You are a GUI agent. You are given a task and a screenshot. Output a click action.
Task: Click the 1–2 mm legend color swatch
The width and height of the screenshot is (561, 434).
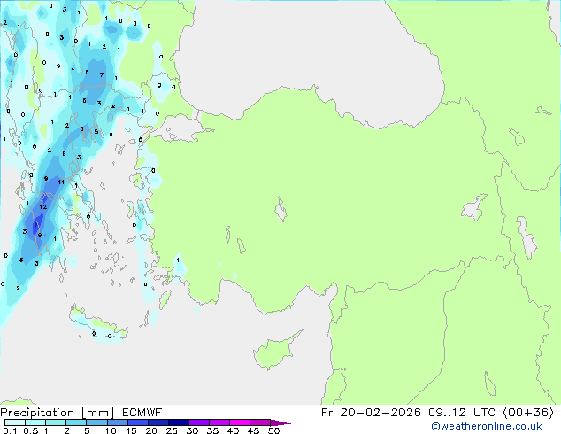click(56, 422)
